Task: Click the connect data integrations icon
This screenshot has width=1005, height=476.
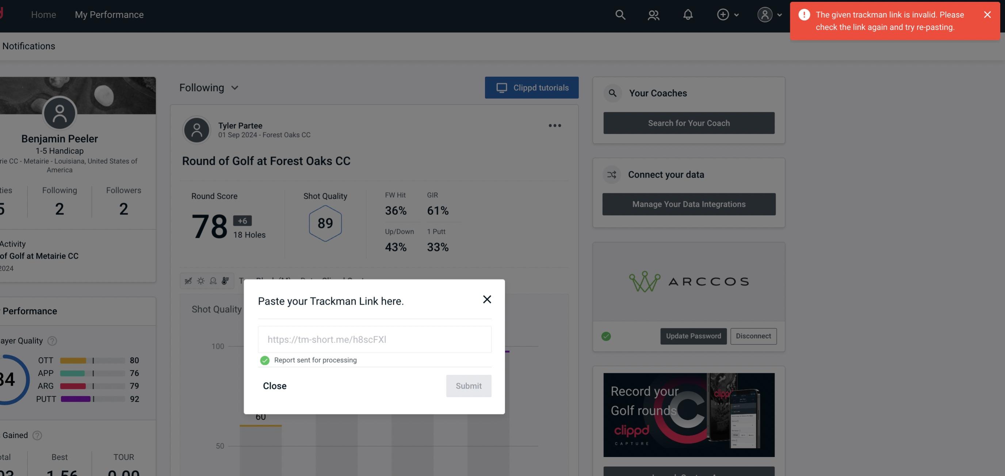Action: click(611, 174)
